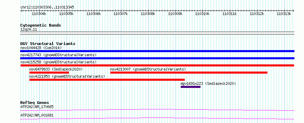Click the 110309k ruler tick label

[175, 14]
